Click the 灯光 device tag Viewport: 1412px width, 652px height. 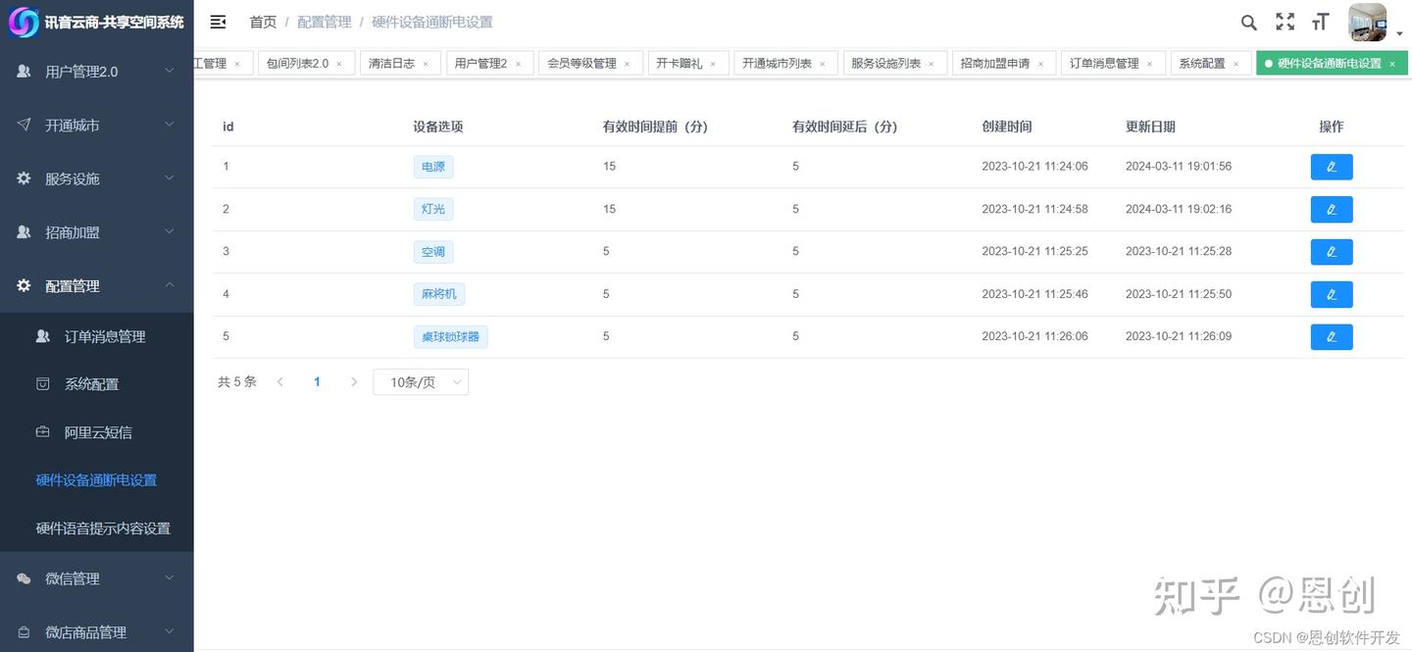pos(433,209)
